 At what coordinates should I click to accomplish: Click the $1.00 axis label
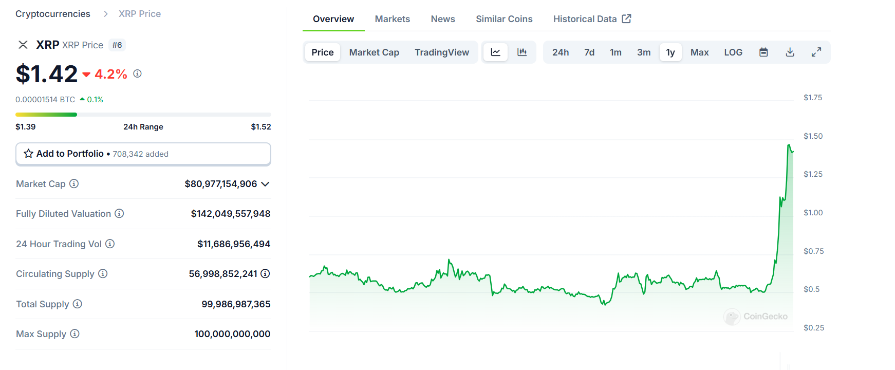coord(813,213)
